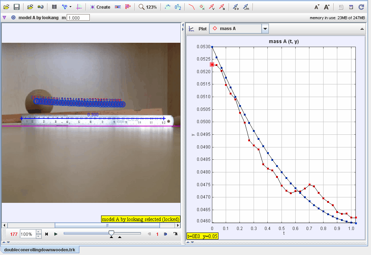This screenshot has width=371, height=255.
Task: Toggle the position labels 012 icon
Action: pyautogui.click(x=178, y=7)
